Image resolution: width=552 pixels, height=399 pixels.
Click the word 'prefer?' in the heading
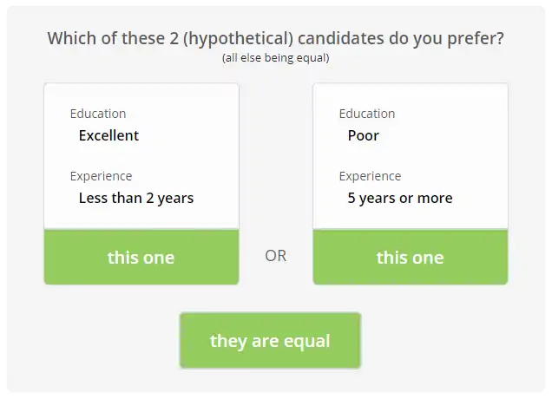coord(476,38)
